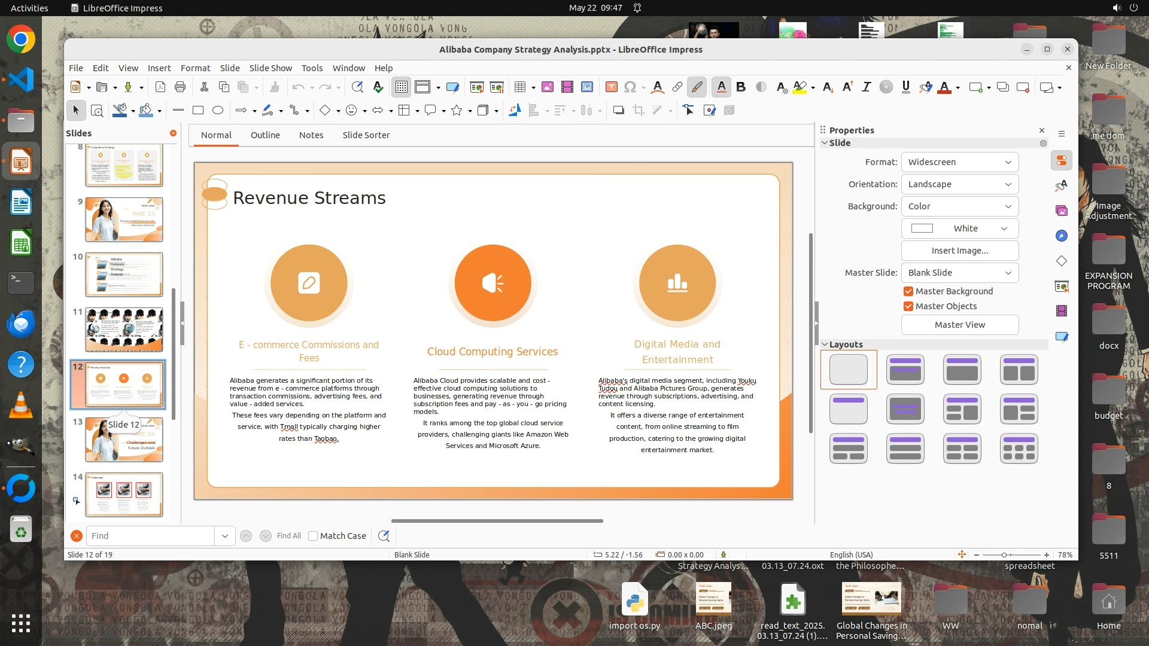This screenshot has height=646, width=1149.
Task: Open the Format Widescreen dropdown
Action: [x=959, y=162]
